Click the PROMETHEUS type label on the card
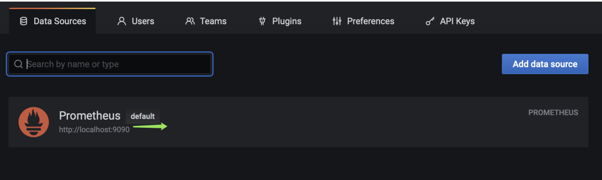 [x=553, y=113]
